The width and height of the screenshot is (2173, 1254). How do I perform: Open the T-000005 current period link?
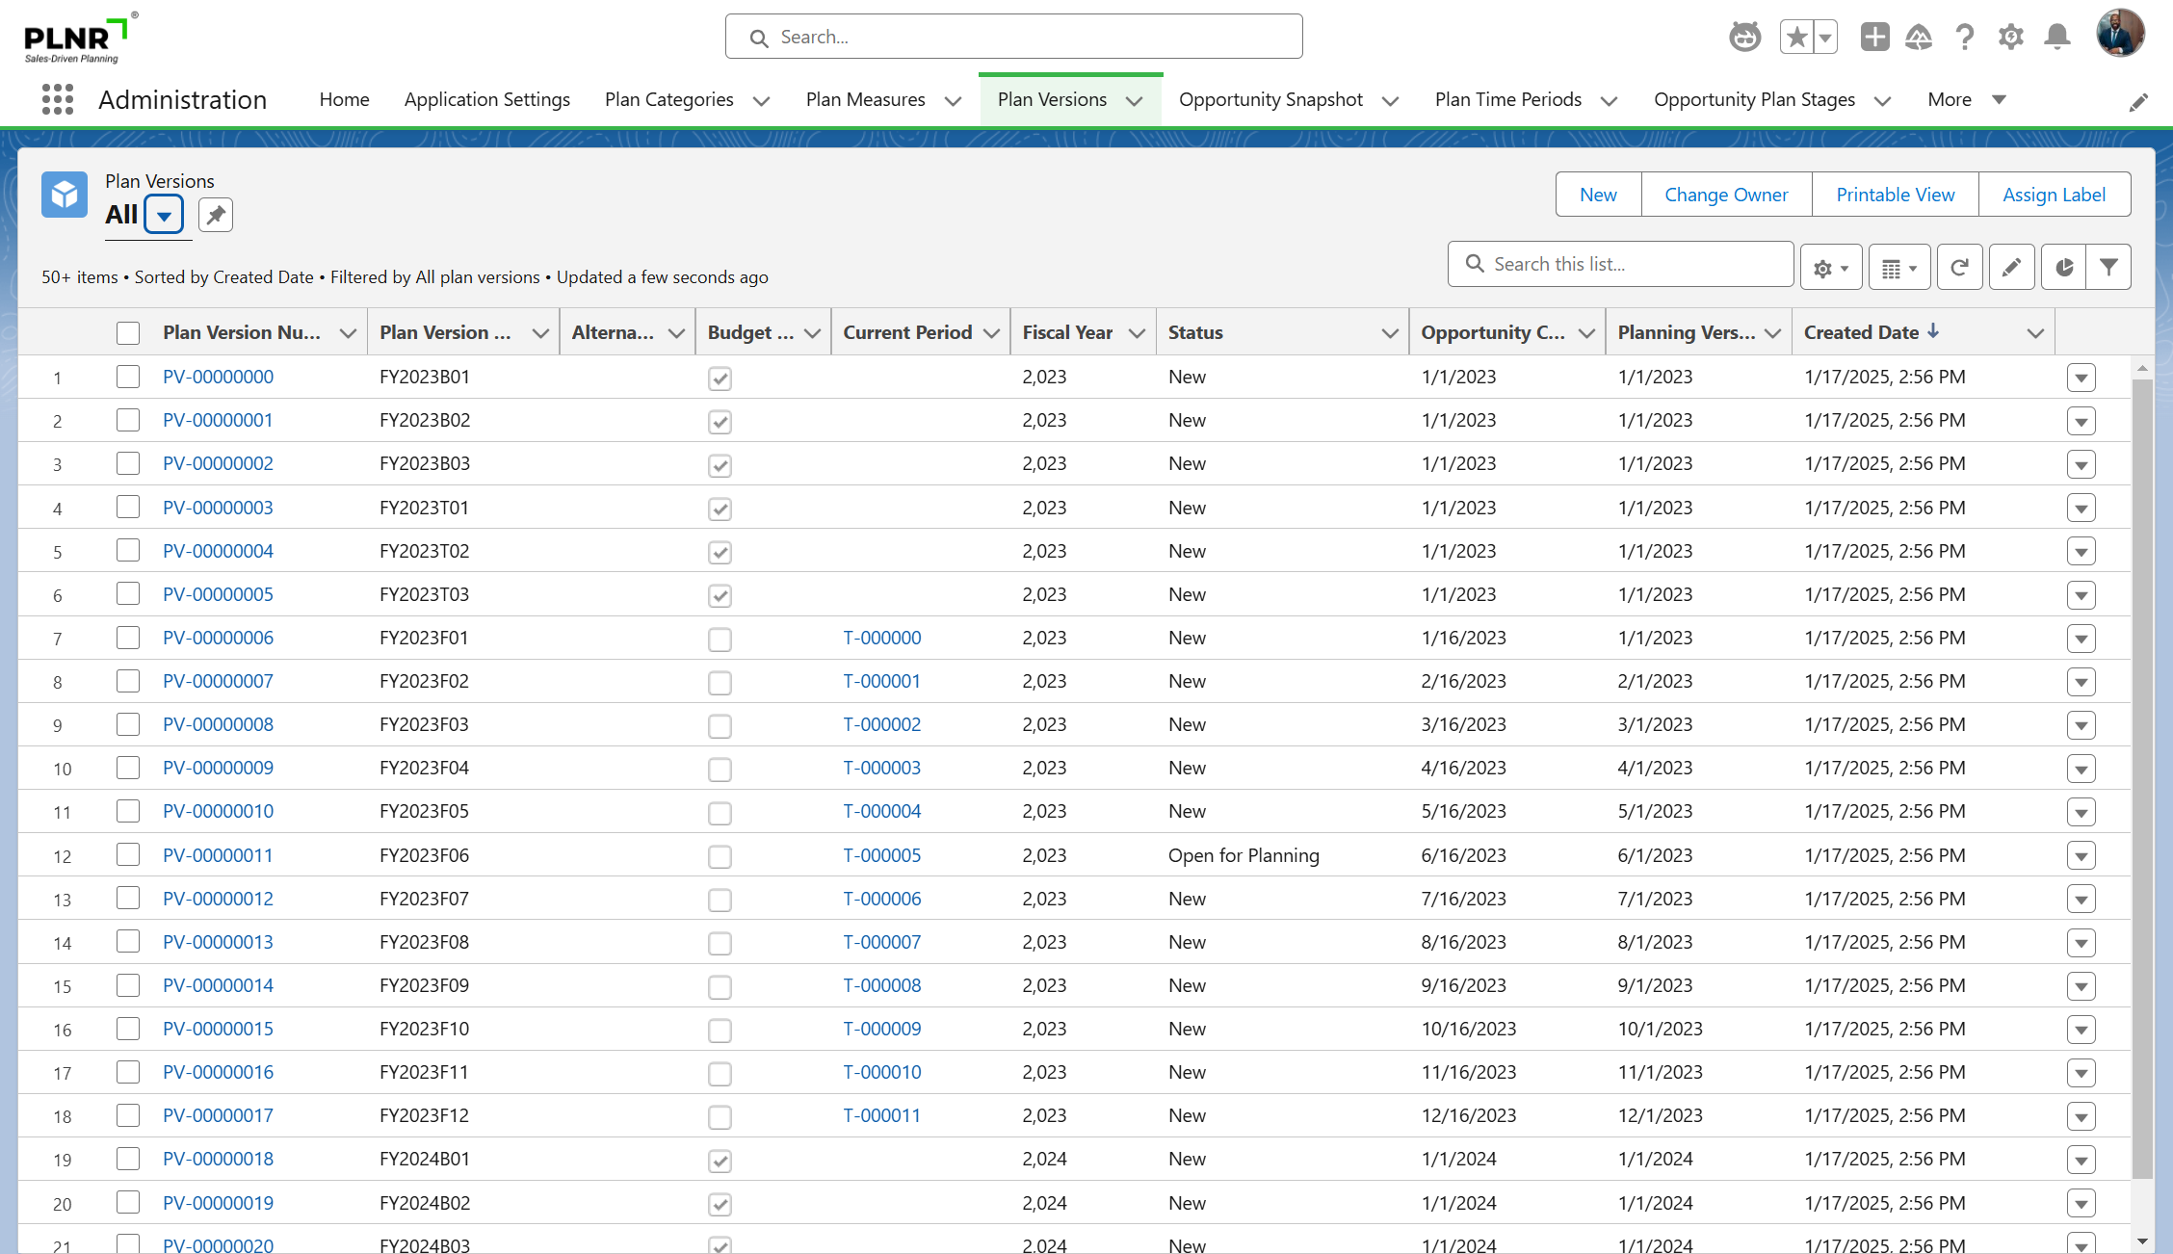(881, 855)
